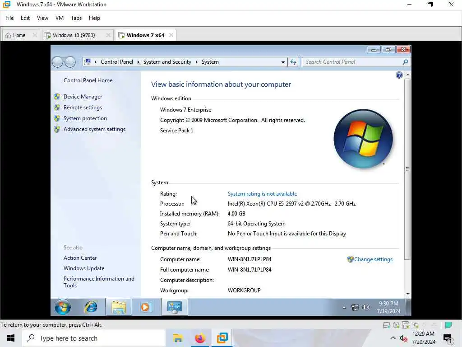Click the VMware network adapter status icon
The width and height of the screenshot is (462, 347).
pos(415,325)
